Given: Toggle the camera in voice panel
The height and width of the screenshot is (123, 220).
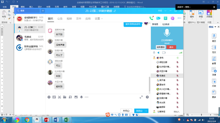Looking at the screenshot, I should (164, 53).
